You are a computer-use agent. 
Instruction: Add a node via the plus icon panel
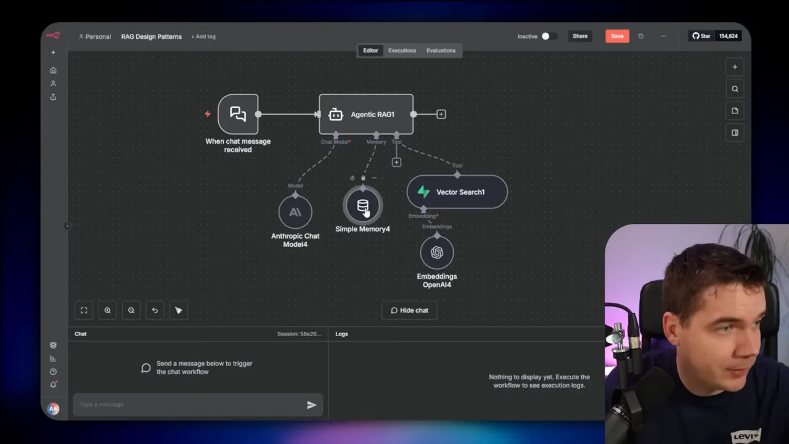coord(735,67)
